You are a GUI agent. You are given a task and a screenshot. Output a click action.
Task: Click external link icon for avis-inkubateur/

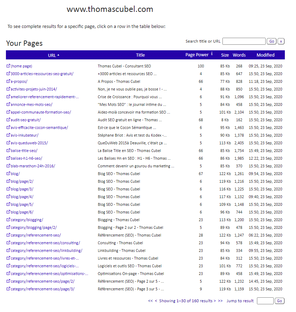pos(8,135)
